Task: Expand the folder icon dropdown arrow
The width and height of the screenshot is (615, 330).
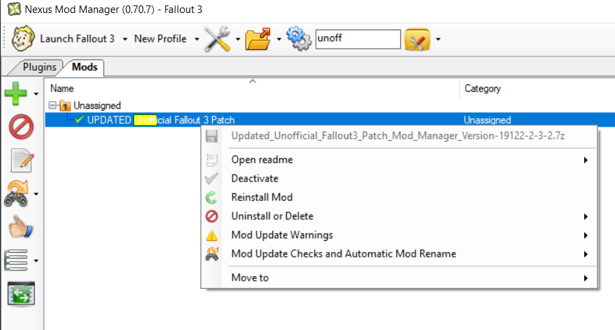Action: click(x=279, y=39)
